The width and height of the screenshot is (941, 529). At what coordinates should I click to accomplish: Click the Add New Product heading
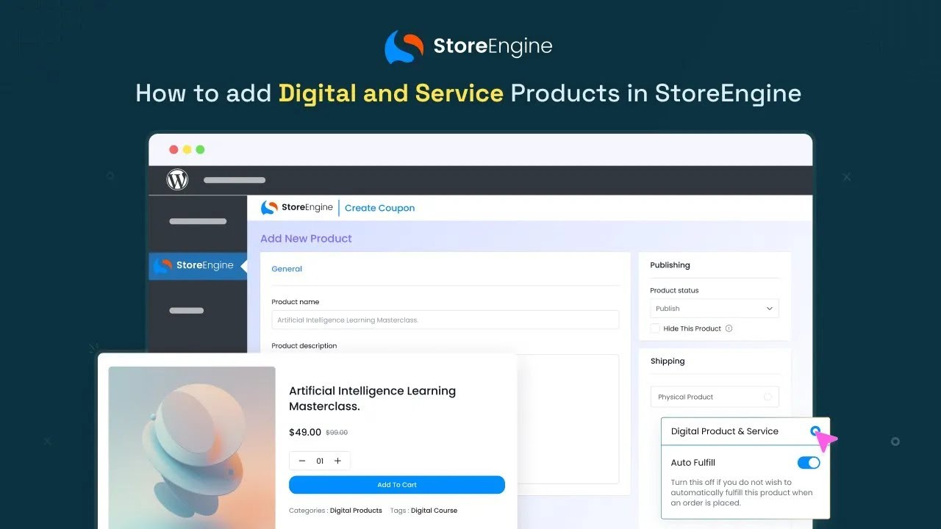306,238
